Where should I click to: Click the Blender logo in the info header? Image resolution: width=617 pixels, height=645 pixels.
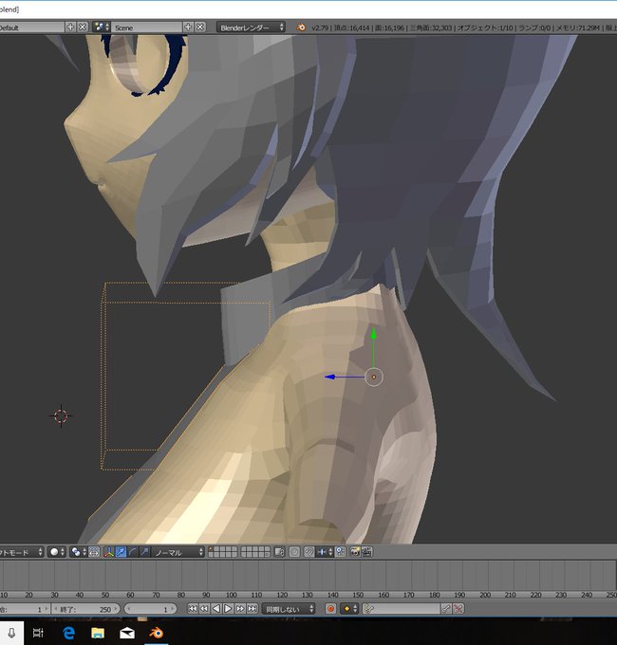coord(301,28)
